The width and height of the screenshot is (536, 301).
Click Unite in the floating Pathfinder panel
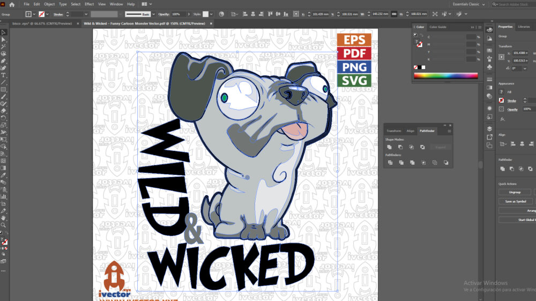tap(389, 147)
